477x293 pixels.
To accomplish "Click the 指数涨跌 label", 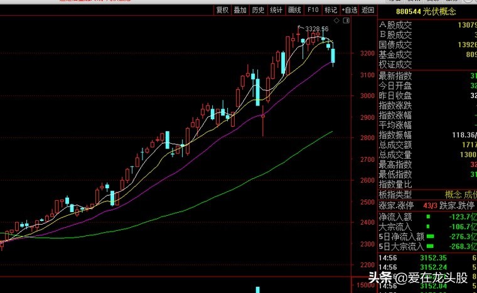I will click(x=395, y=105).
